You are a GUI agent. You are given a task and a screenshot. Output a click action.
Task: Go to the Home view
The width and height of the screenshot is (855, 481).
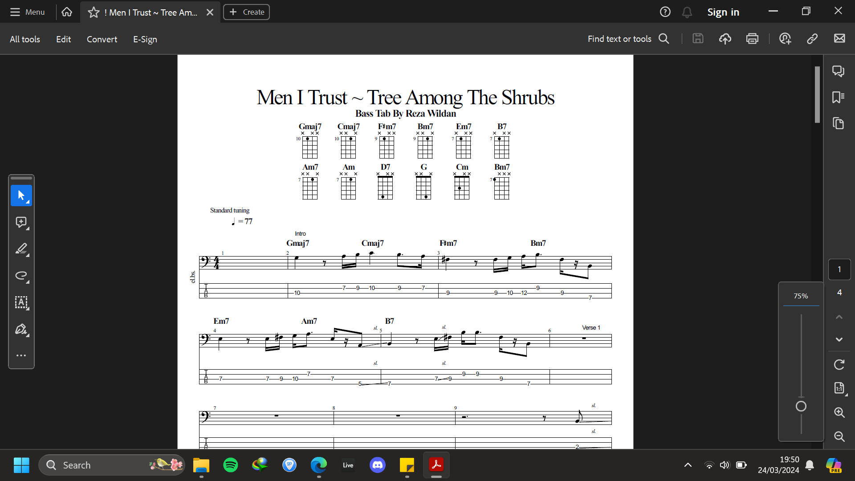pos(67,12)
